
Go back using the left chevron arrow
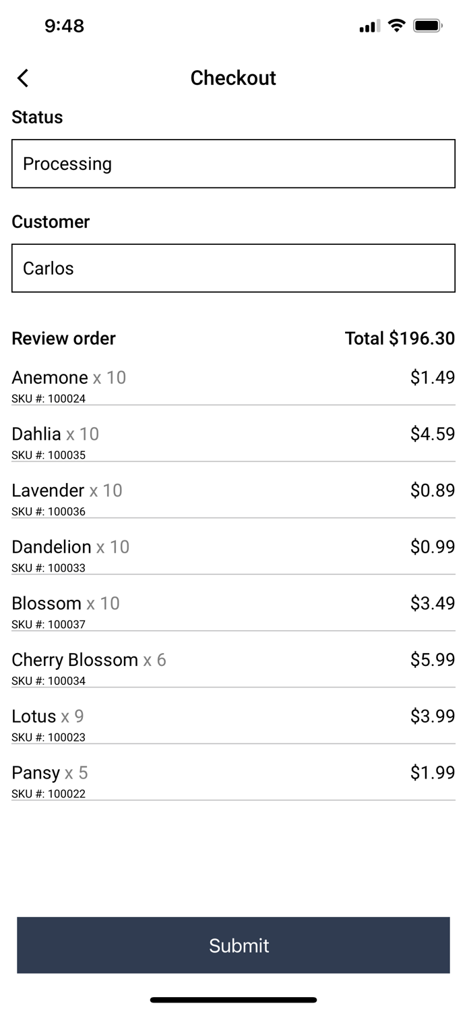pyautogui.click(x=22, y=78)
